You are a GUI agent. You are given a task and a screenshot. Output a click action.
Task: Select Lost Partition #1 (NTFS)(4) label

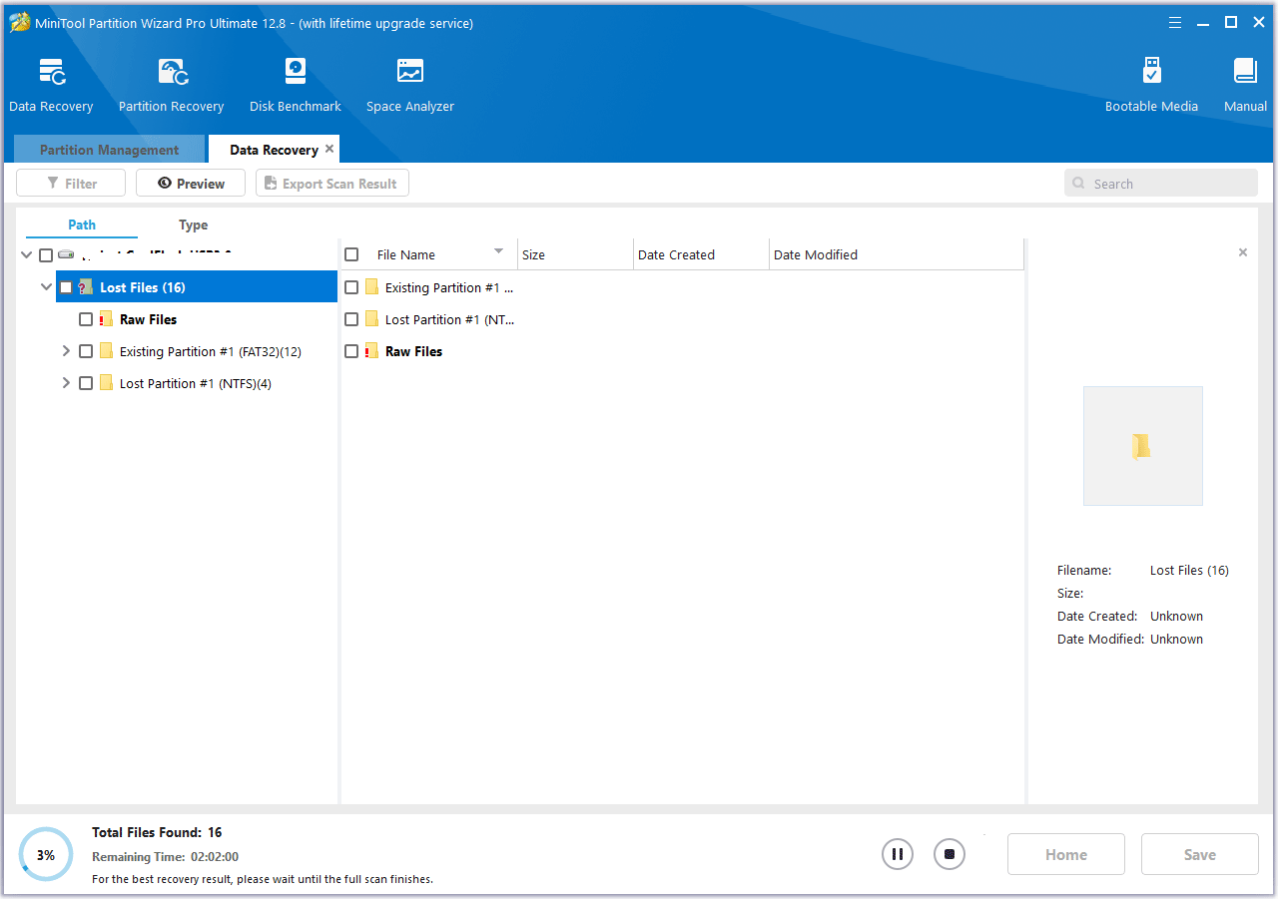click(196, 383)
